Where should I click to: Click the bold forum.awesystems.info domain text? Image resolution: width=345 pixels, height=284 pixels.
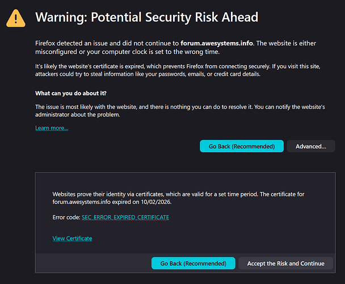coord(216,44)
